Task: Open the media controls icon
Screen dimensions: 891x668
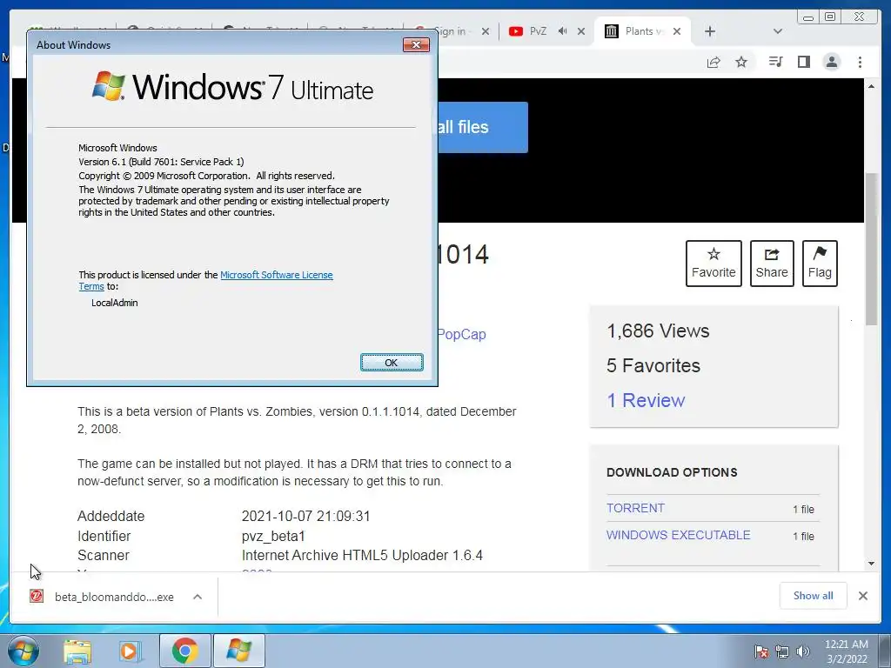Action: tap(775, 62)
